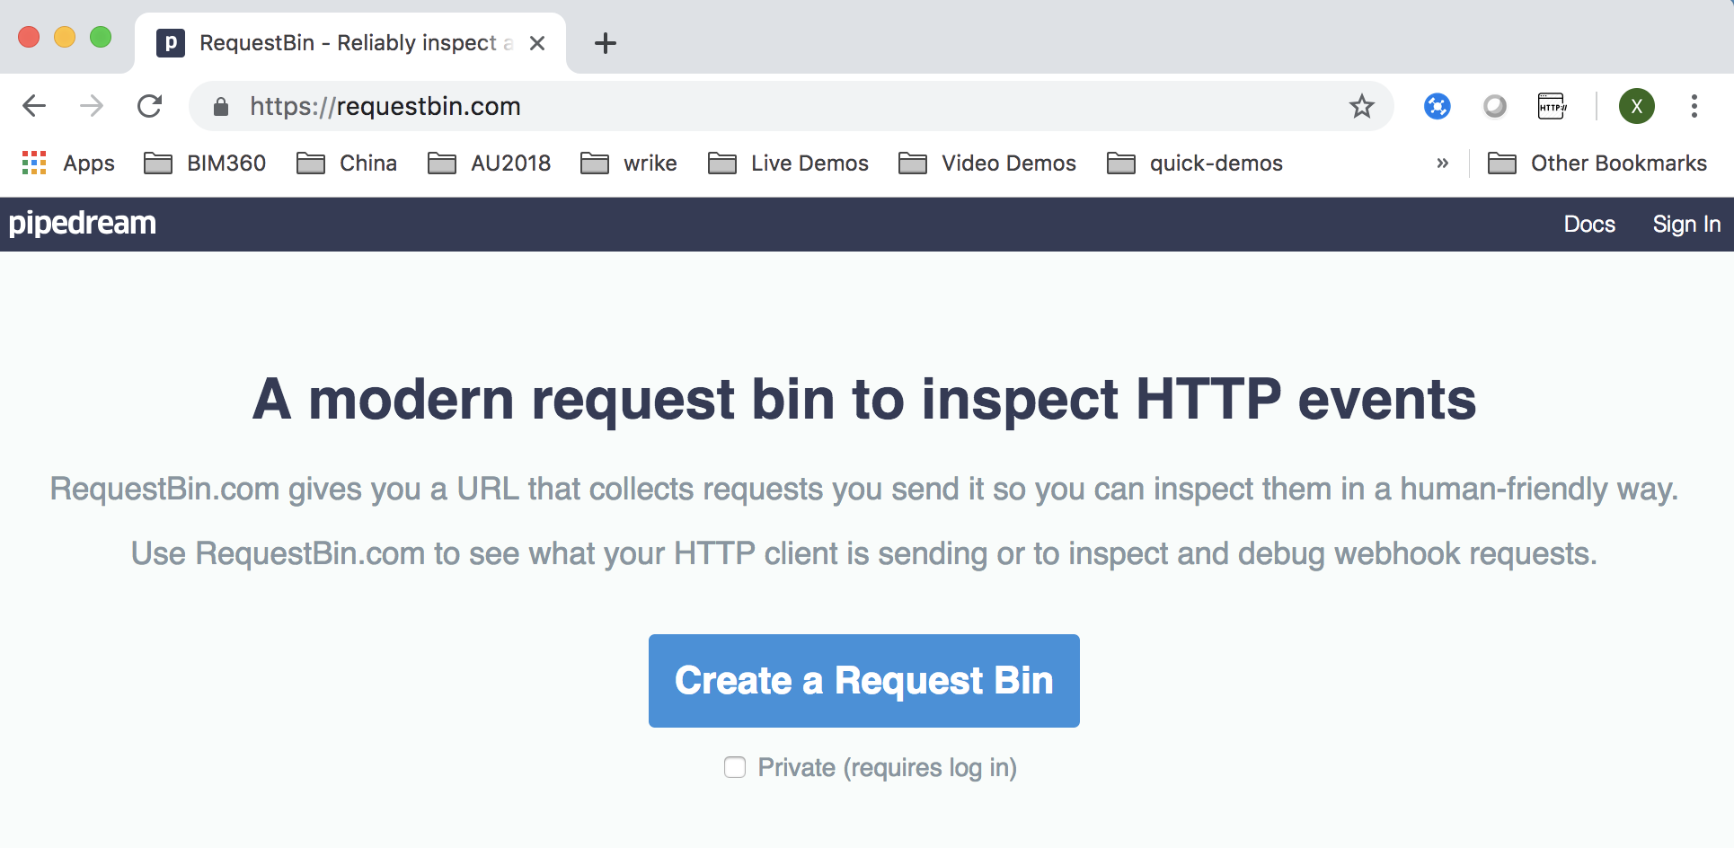1734x848 pixels.
Task: Click Create a Request Bin
Action: click(863, 681)
